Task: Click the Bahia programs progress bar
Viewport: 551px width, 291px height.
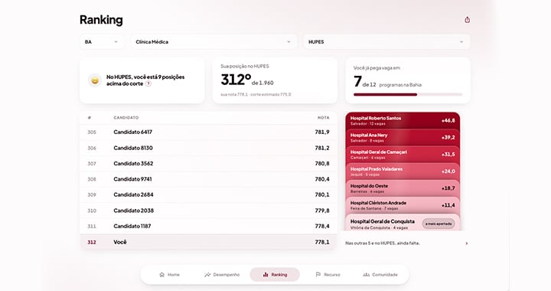Action: [x=408, y=94]
